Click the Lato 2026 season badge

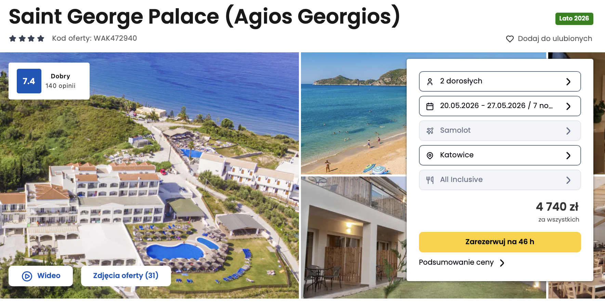(574, 18)
